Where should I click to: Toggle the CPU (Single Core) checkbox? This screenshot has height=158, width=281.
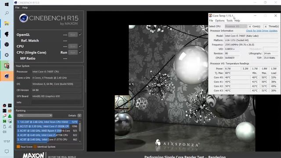[x=80, y=52]
